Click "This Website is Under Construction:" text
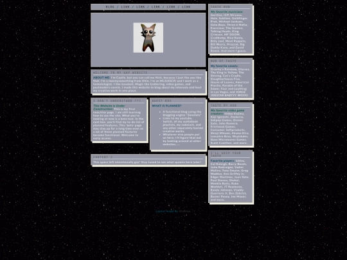347x260 pixels. click(x=109, y=107)
